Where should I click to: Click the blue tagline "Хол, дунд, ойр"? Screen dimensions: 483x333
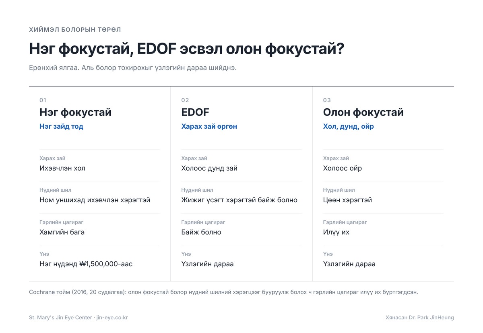pyautogui.click(x=349, y=127)
